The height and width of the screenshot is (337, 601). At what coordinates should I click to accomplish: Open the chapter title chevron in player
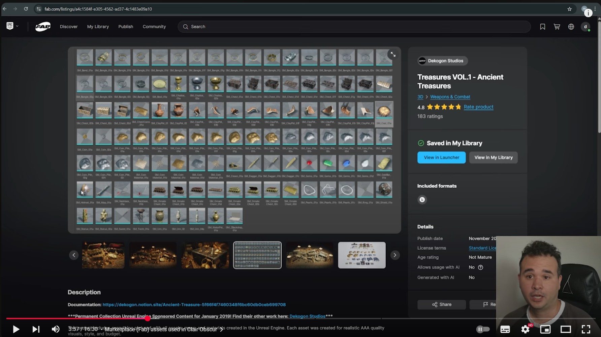tap(221, 330)
